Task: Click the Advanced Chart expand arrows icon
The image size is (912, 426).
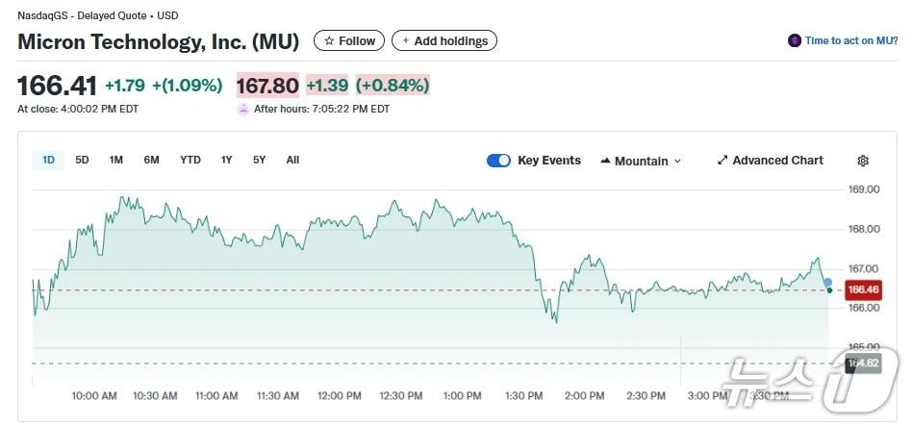Action: [x=722, y=161]
